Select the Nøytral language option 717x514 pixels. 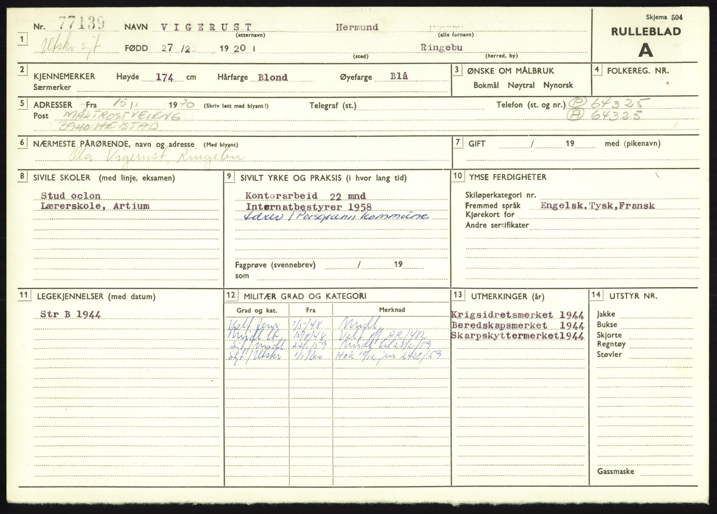[x=521, y=85]
